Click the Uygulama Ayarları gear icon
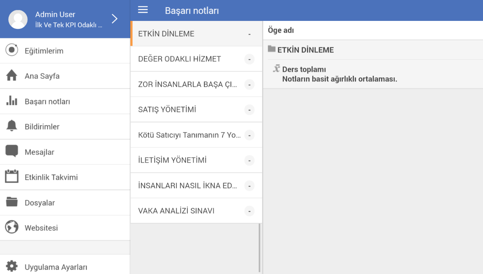 click(12, 266)
